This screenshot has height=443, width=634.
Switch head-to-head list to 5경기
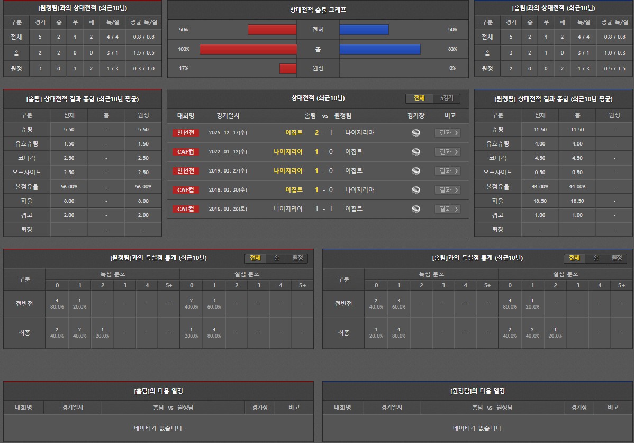pyautogui.click(x=447, y=98)
